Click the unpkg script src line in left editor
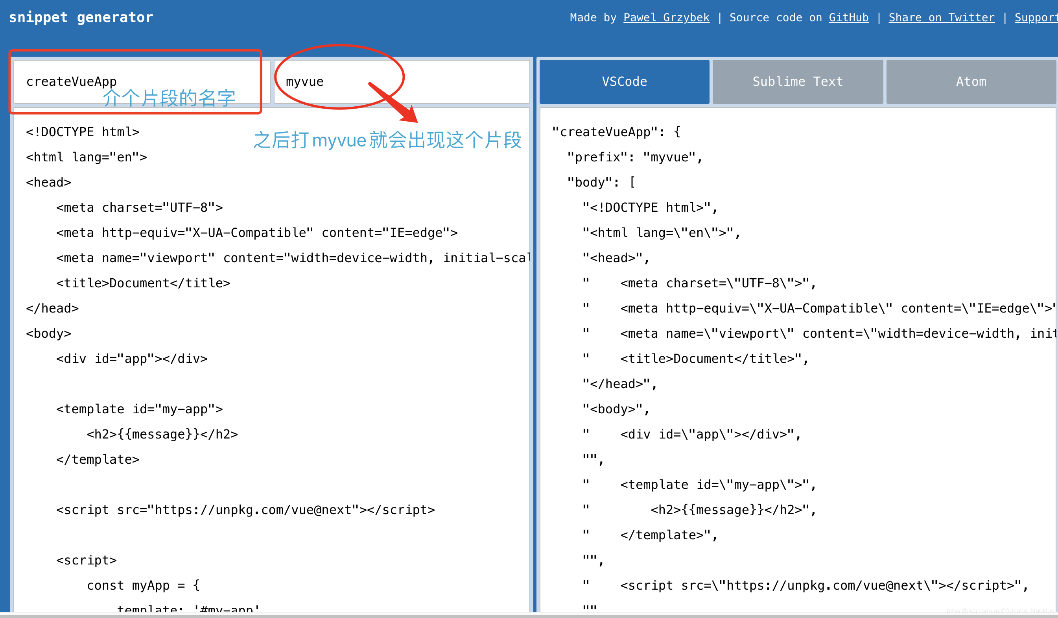 [245, 510]
